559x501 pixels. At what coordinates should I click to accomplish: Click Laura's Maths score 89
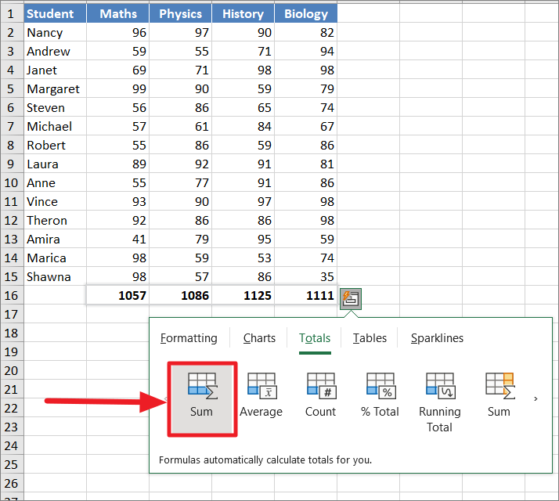point(118,164)
